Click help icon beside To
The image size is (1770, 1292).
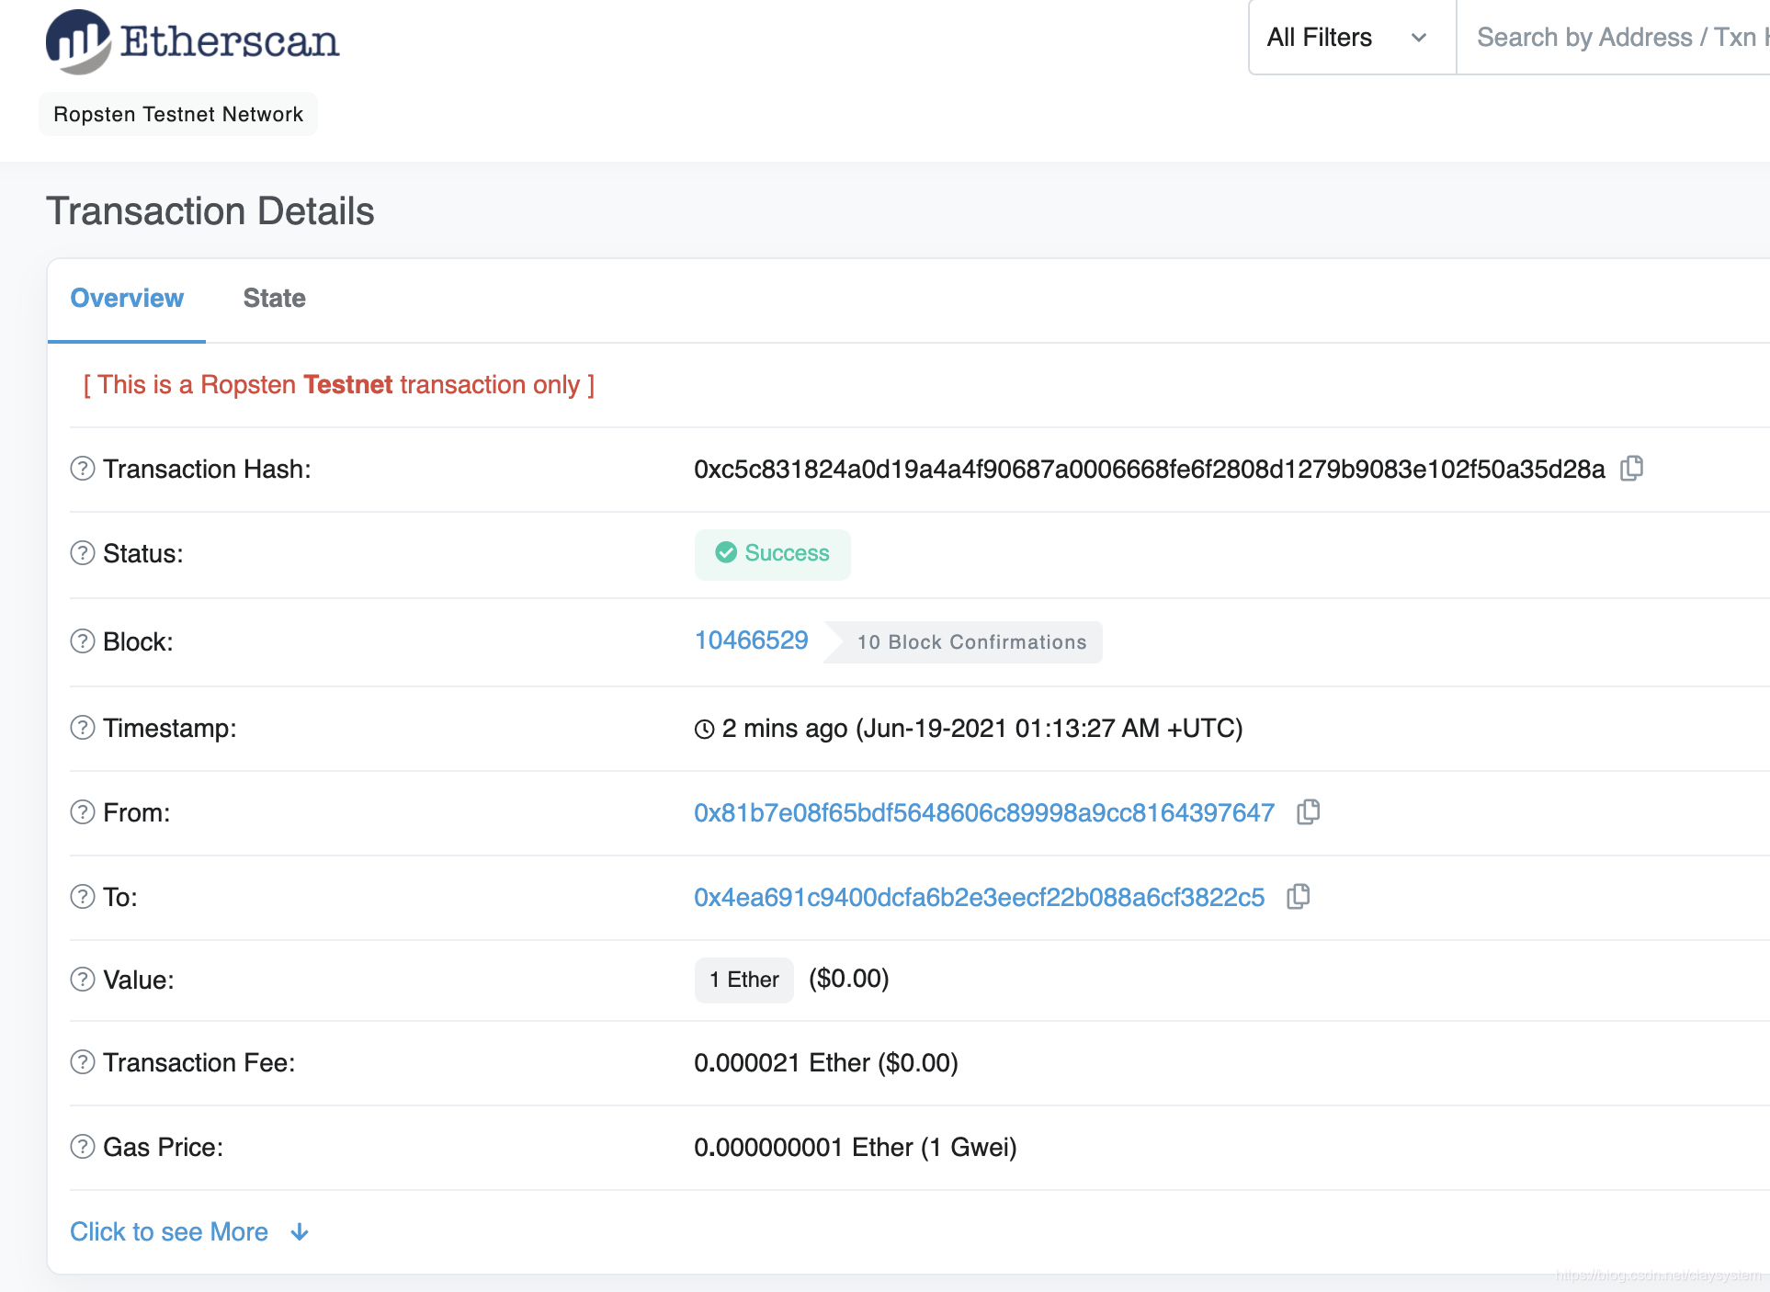click(83, 897)
